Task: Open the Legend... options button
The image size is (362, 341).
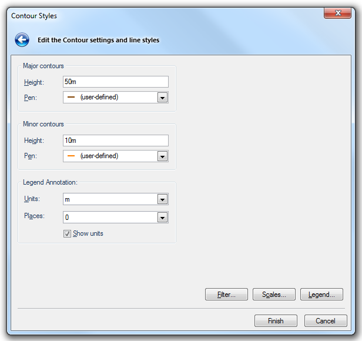Action: tap(321, 295)
